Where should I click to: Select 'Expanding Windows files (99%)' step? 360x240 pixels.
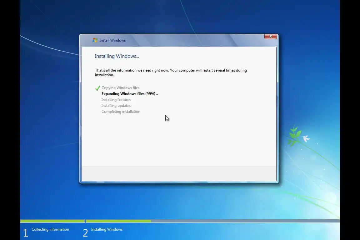point(130,94)
